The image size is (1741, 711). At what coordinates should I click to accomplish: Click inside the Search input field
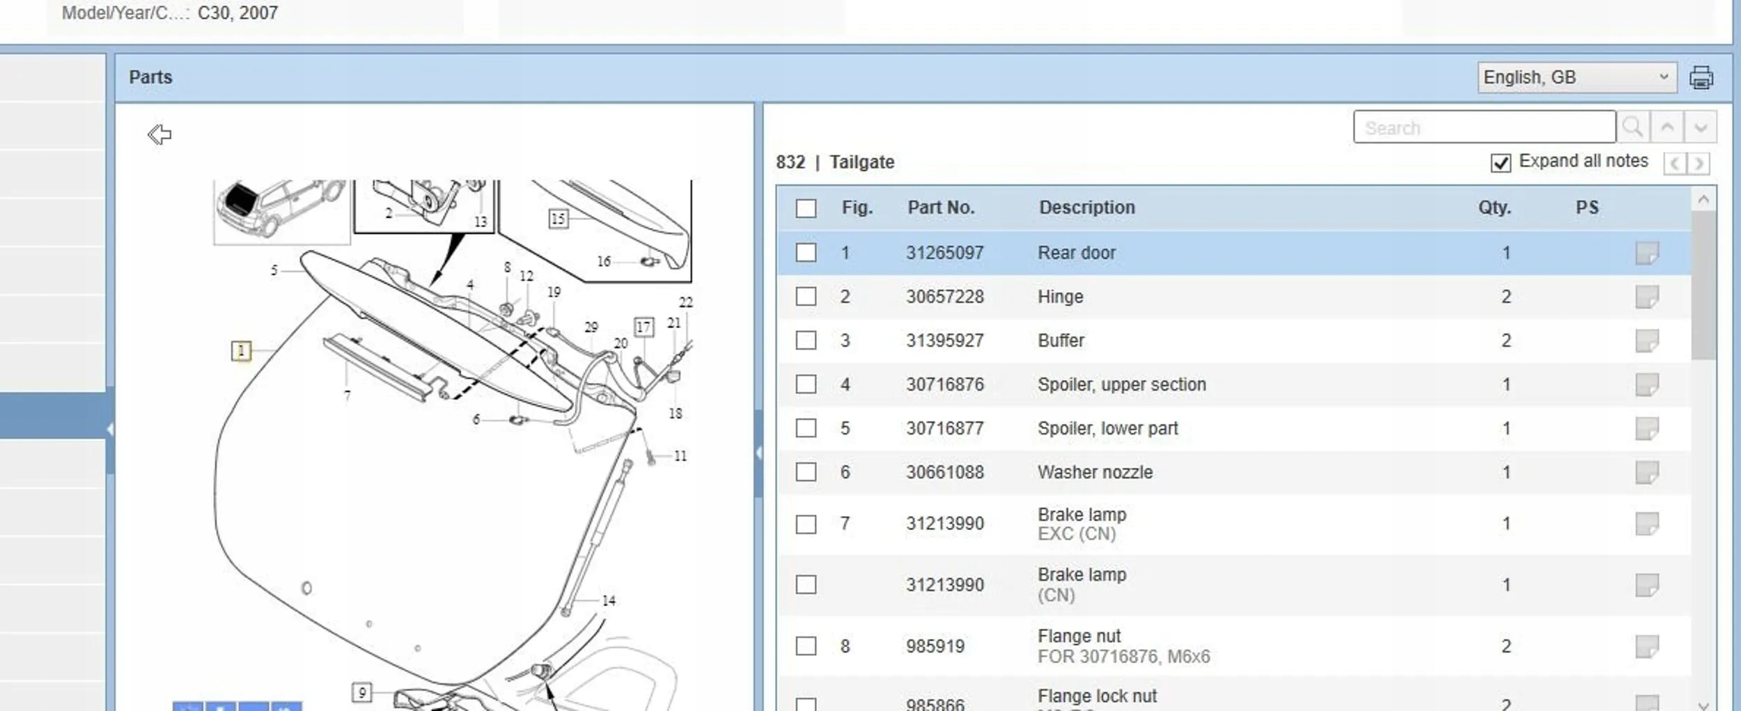[1483, 127]
